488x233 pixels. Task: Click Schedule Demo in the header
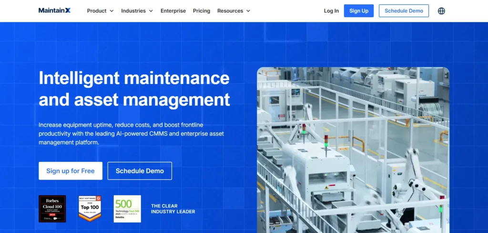pyautogui.click(x=404, y=11)
